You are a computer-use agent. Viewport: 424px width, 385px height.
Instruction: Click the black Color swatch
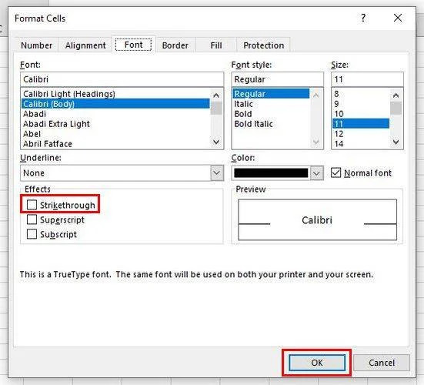[271, 173]
